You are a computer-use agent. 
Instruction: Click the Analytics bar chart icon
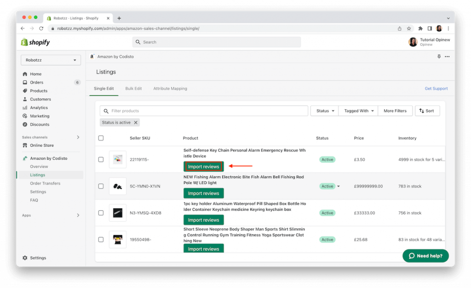click(25, 108)
